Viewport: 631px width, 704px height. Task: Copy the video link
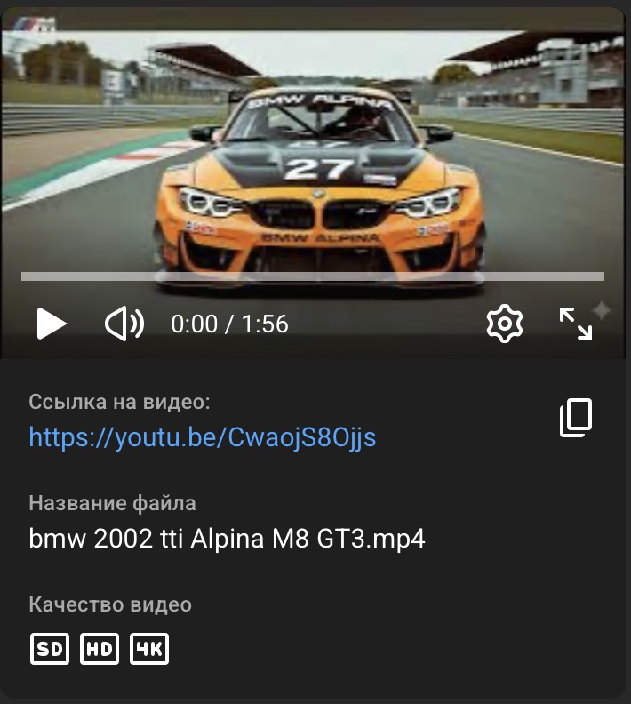click(576, 417)
